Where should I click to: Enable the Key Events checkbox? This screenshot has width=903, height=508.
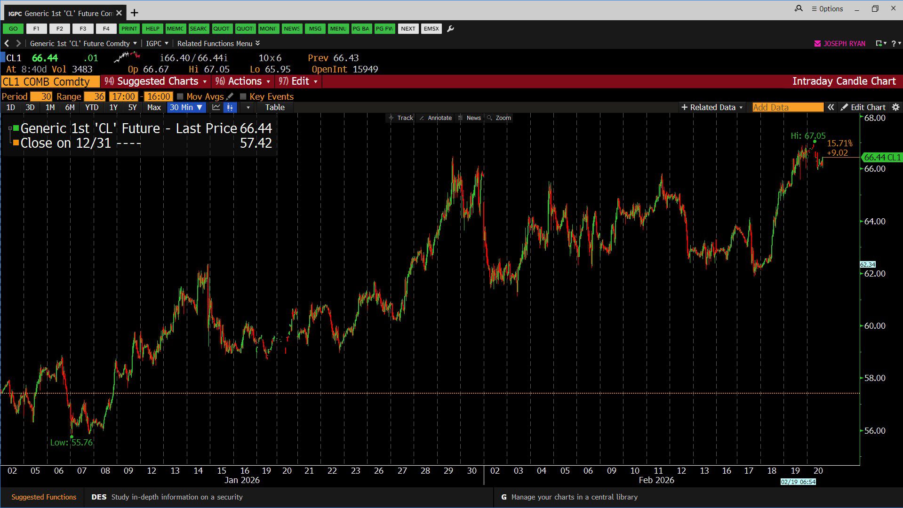coord(243,96)
